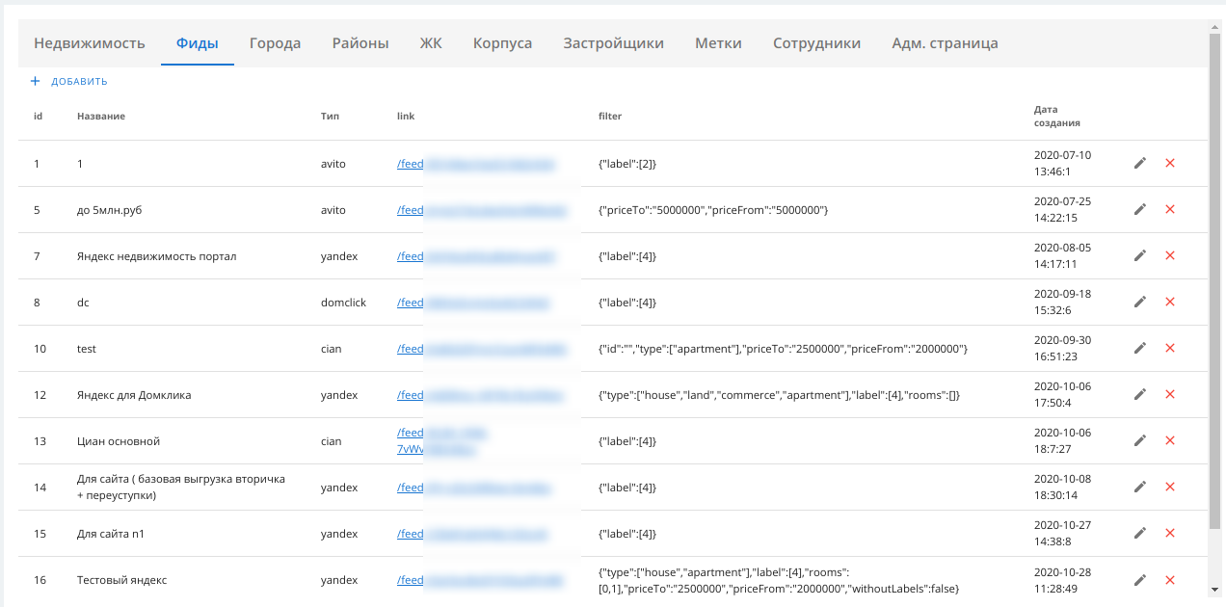Screen dimensions: 1226x607
Task: Click the plus icon next to ДОБАВИТЬ
Action: [x=36, y=82]
